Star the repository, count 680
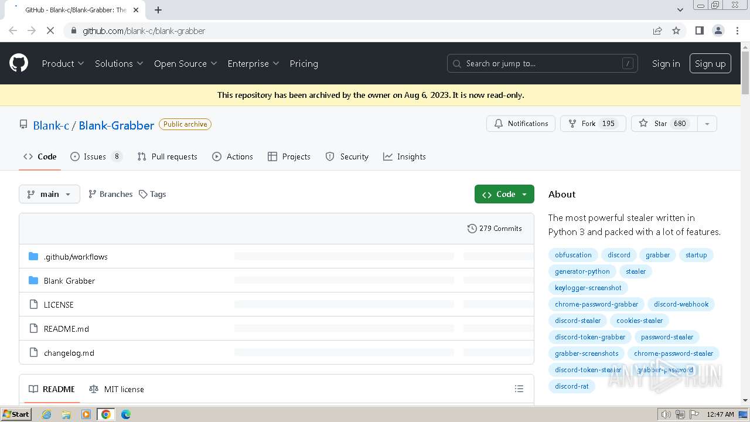This screenshot has width=750, height=422. 664,124
